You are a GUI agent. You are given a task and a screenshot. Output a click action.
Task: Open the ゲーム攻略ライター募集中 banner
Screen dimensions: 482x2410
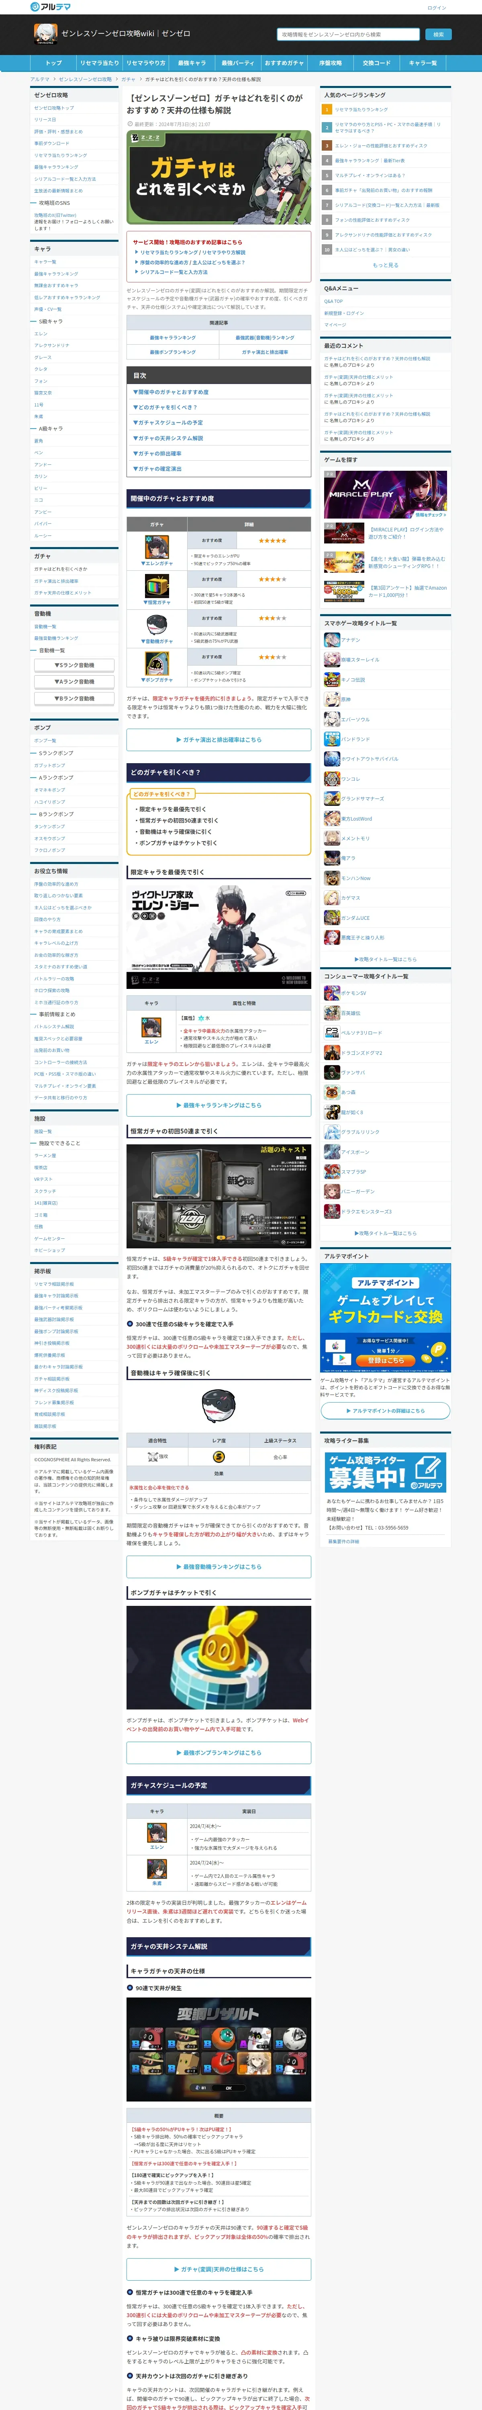[x=385, y=1473]
